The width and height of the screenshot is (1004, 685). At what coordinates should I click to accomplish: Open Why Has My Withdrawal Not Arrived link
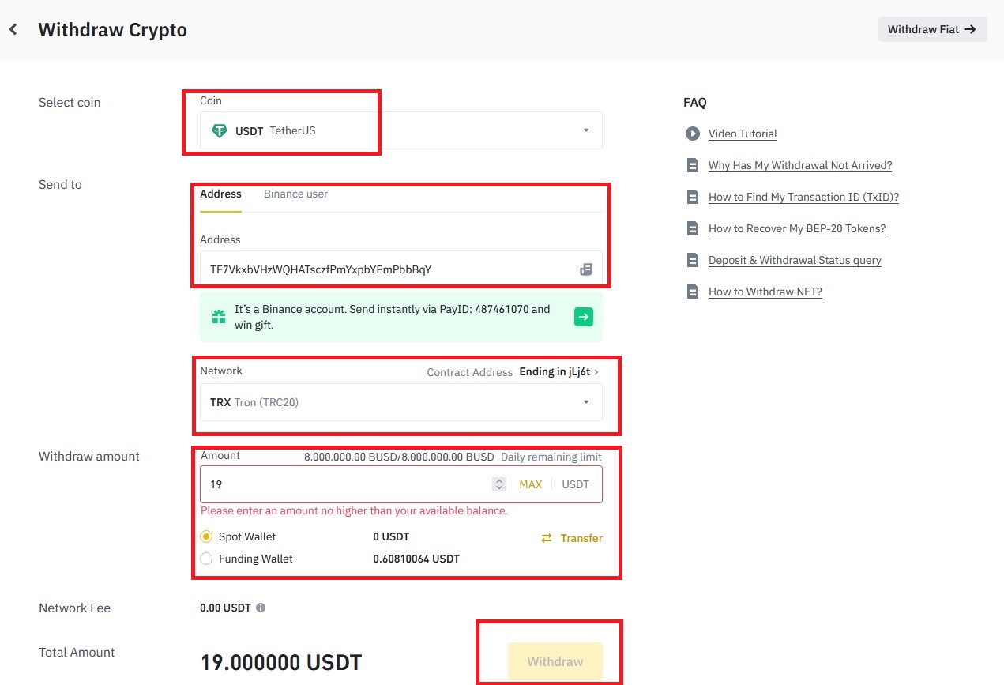click(800, 165)
